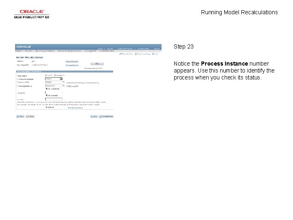
Task: Open the Worklist header link
Action: tap(110, 48)
